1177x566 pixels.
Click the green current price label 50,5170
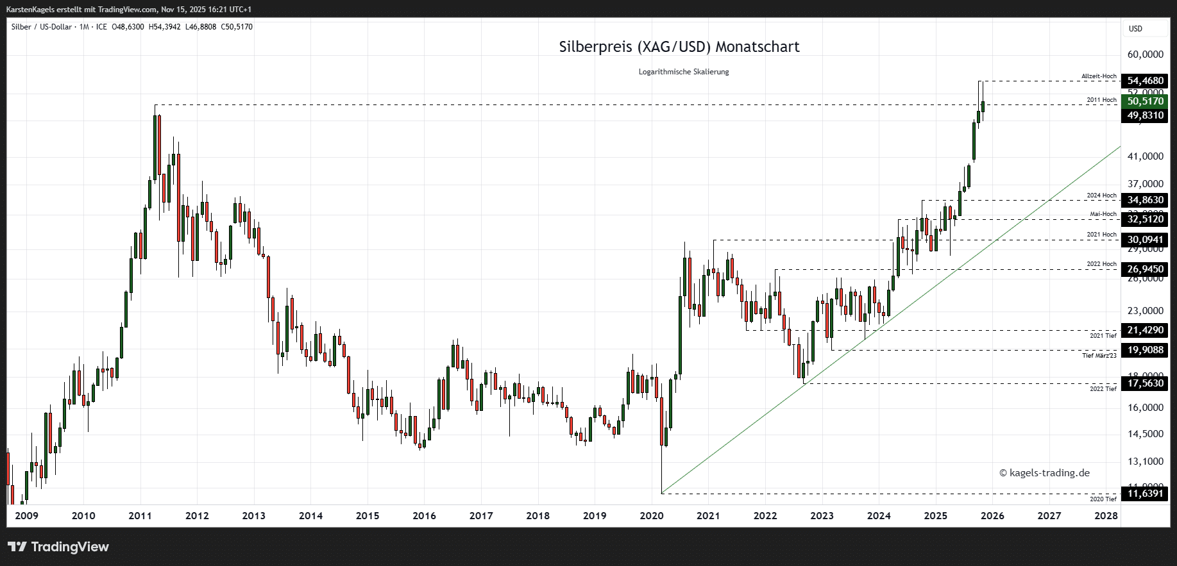click(1145, 101)
